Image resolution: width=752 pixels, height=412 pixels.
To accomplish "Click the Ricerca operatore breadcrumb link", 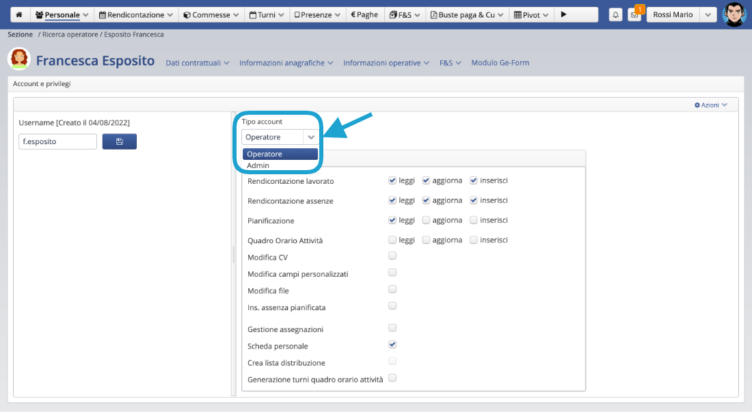I will pyautogui.click(x=71, y=34).
